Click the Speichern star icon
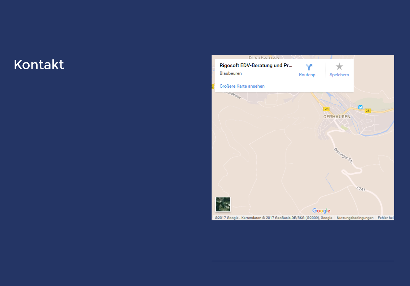The height and width of the screenshot is (286, 410). click(x=339, y=66)
